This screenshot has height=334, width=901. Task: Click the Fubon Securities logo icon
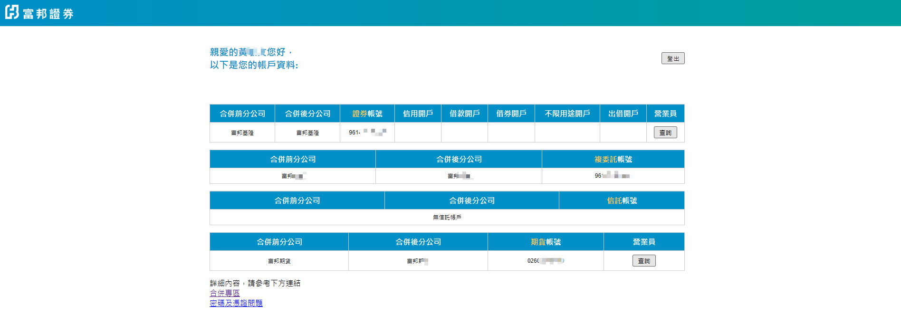click(x=12, y=12)
